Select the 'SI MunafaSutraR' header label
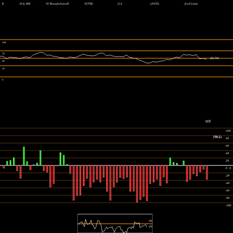The width and height of the screenshot is (233, 233). [x=57, y=4]
